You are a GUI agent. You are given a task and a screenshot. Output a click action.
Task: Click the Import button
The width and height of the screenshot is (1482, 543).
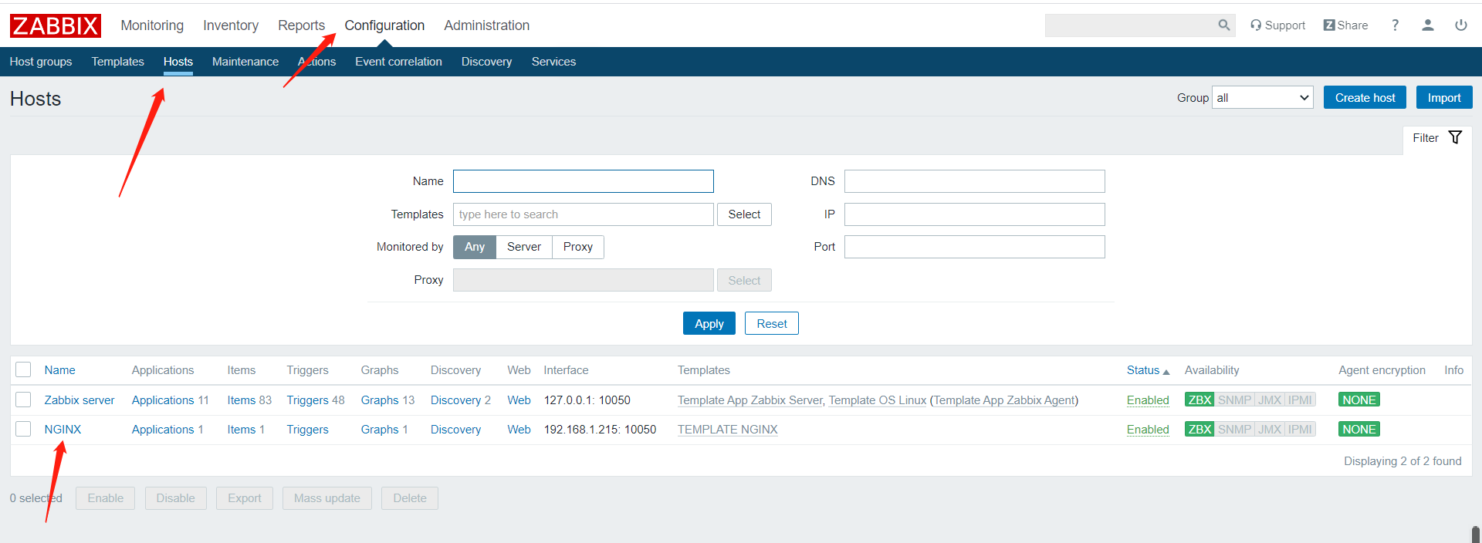click(1444, 98)
